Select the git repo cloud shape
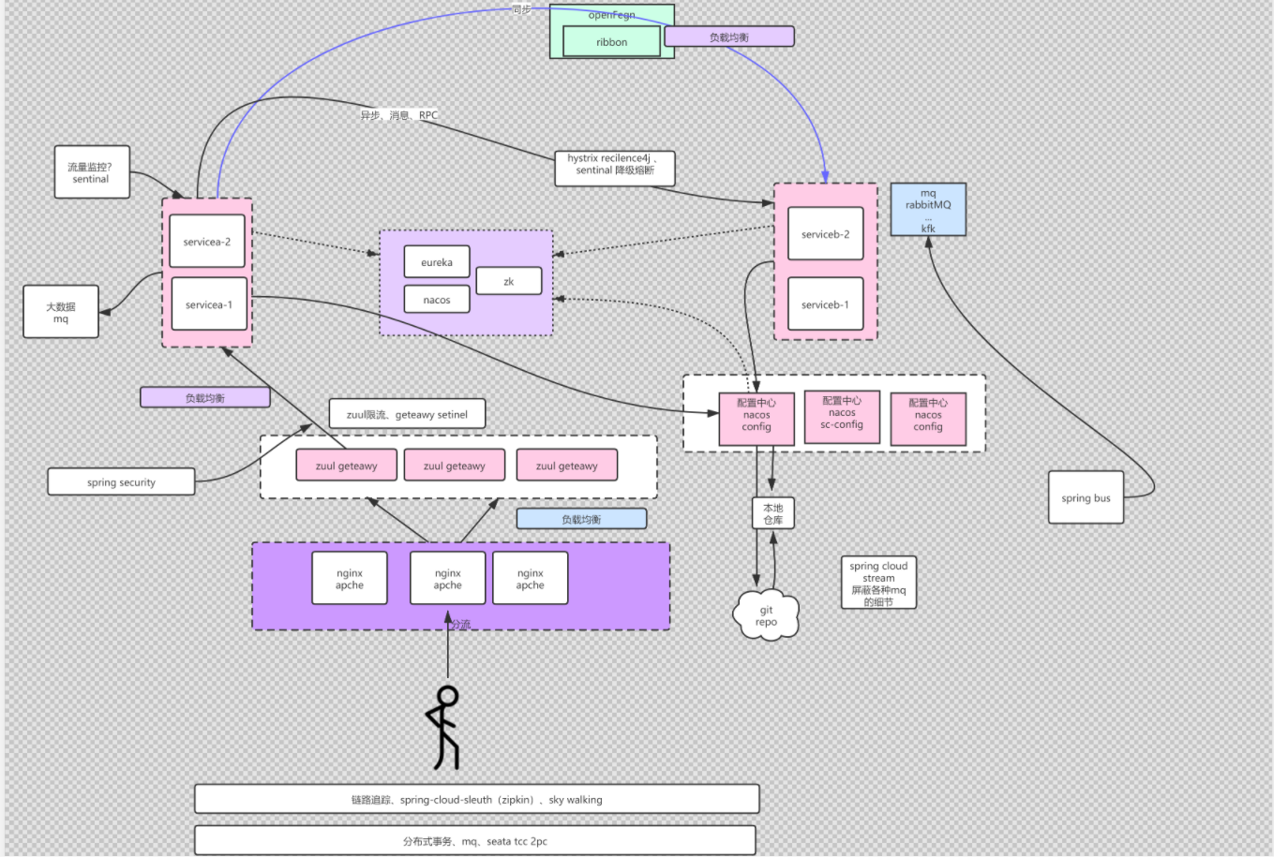The height and width of the screenshot is (857, 1274). point(767,614)
